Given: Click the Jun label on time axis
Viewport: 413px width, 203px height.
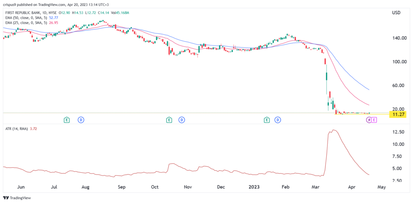Looking at the screenshot, I should point(21,187).
